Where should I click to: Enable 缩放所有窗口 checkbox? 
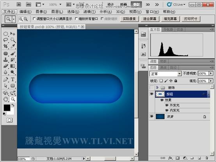click(x=76, y=19)
